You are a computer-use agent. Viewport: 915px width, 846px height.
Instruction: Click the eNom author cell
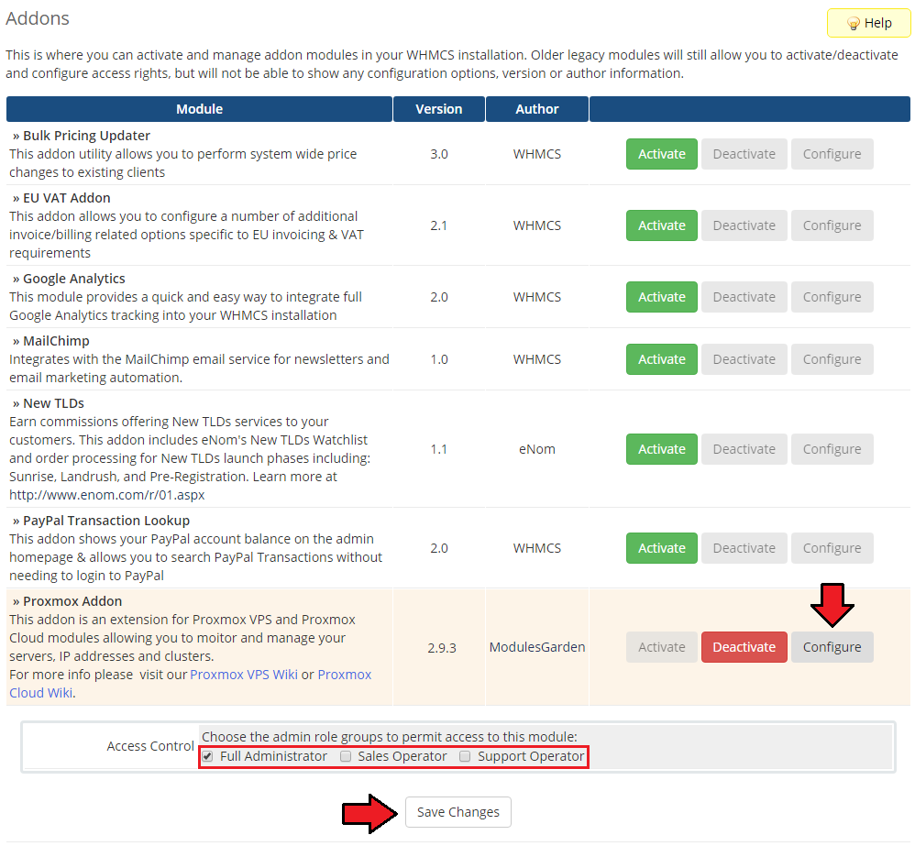(537, 449)
